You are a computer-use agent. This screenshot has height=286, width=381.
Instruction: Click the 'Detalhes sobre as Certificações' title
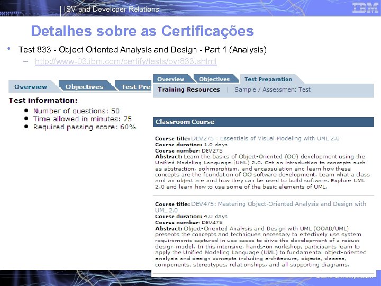click(x=142, y=31)
